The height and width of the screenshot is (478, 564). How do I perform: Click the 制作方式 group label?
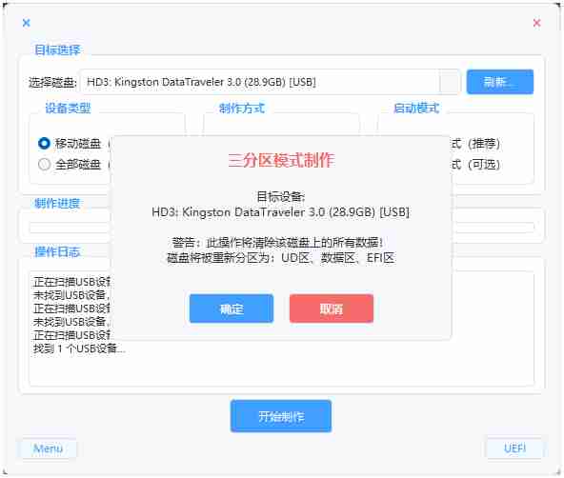[x=242, y=108]
